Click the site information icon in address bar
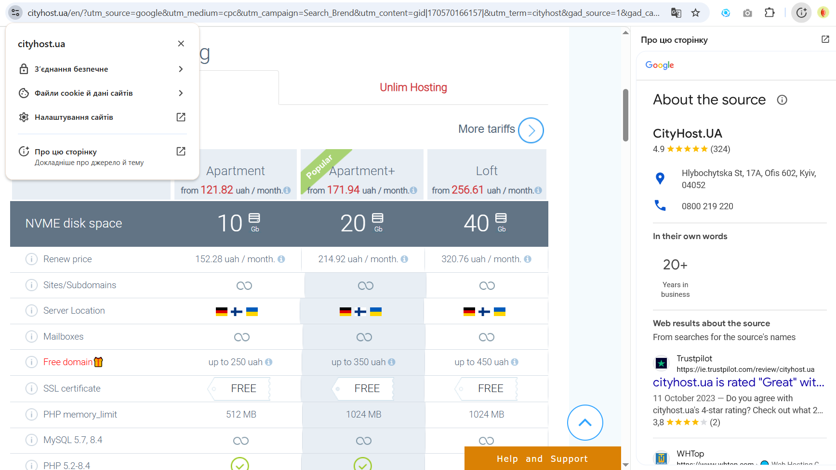The image size is (836, 470). click(x=15, y=13)
